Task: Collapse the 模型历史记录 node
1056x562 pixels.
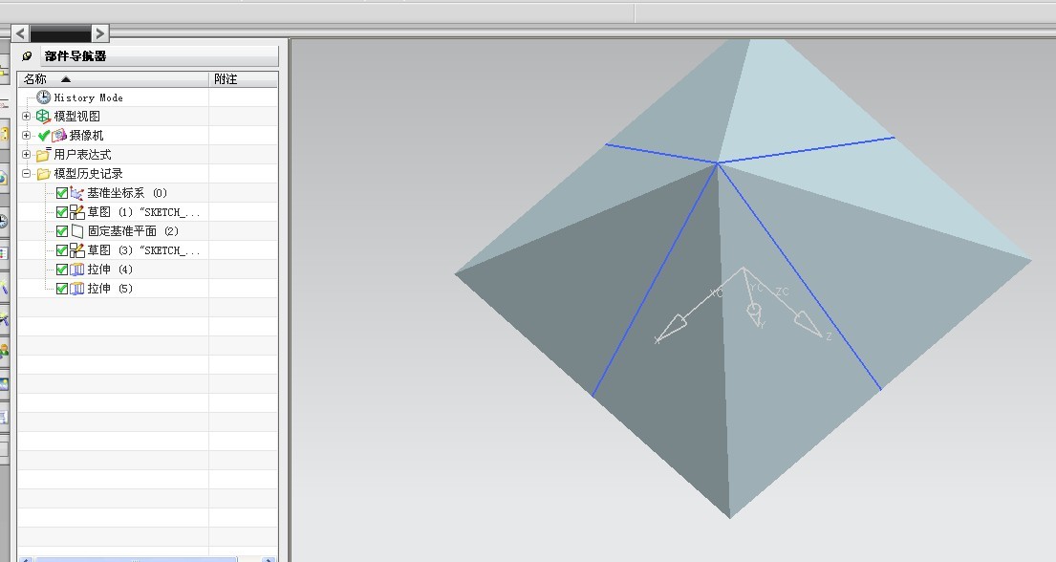Action: (x=26, y=174)
